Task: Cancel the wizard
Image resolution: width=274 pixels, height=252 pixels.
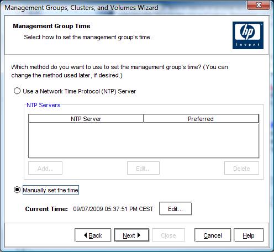Action: point(213,235)
